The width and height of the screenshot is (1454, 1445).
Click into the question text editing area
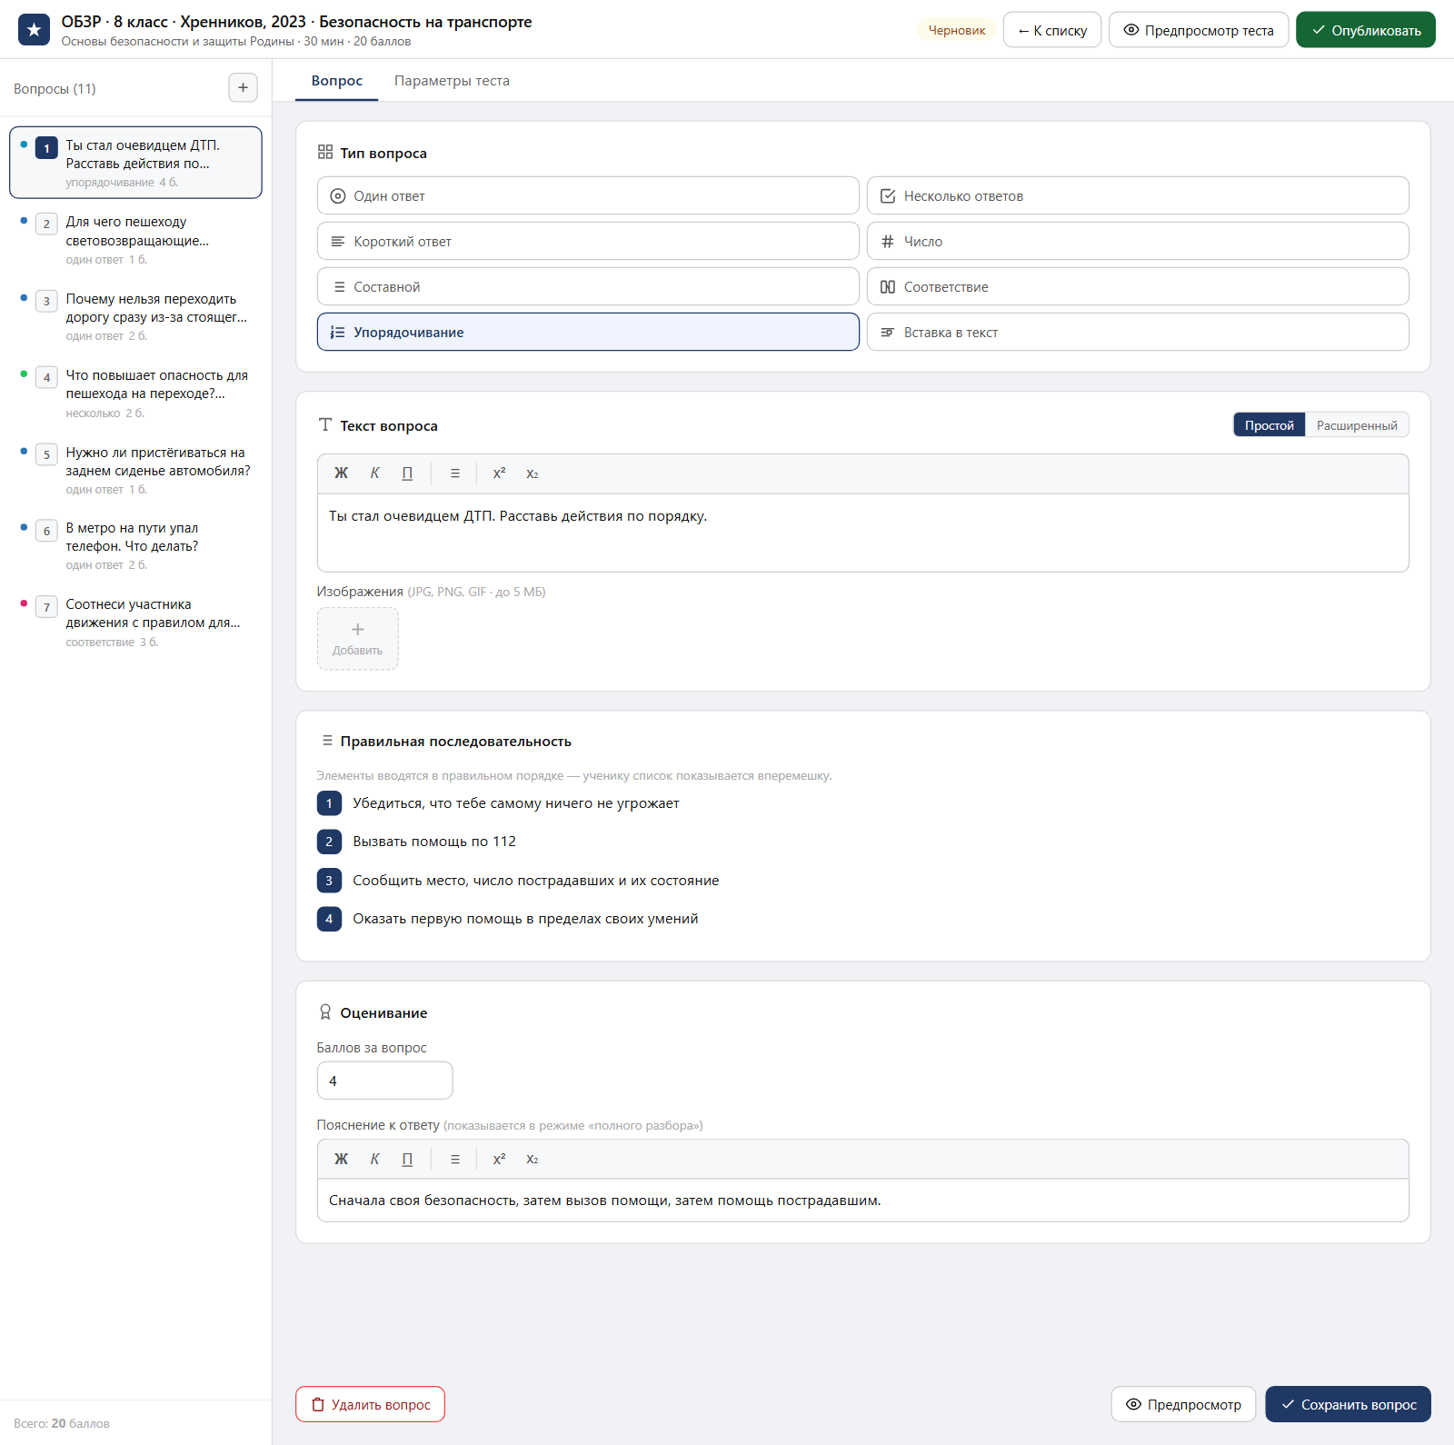coord(863,533)
